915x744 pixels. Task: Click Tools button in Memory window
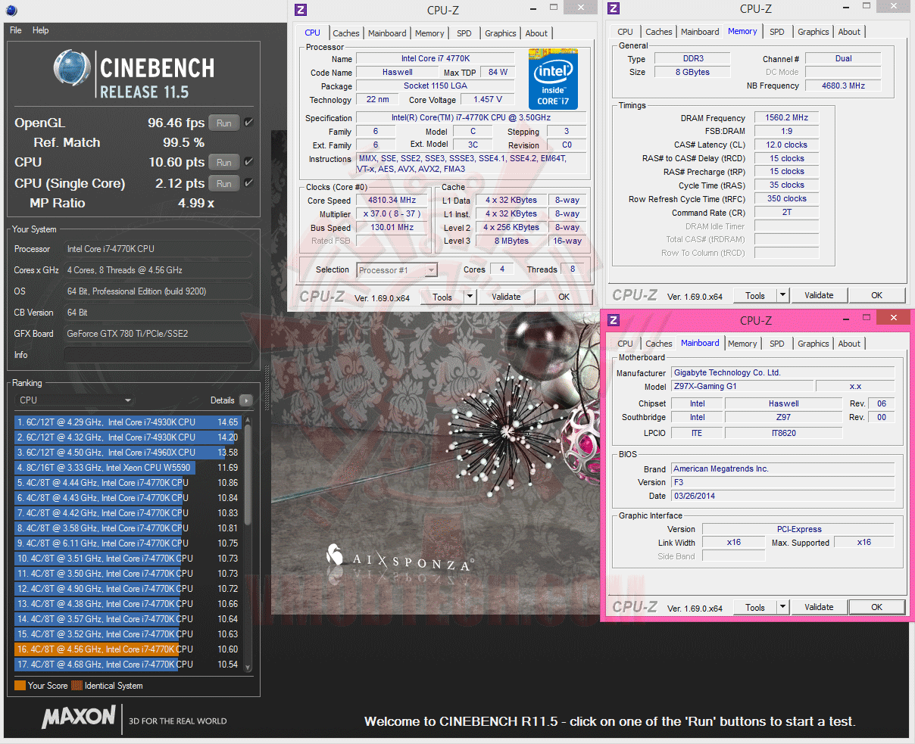[755, 295]
